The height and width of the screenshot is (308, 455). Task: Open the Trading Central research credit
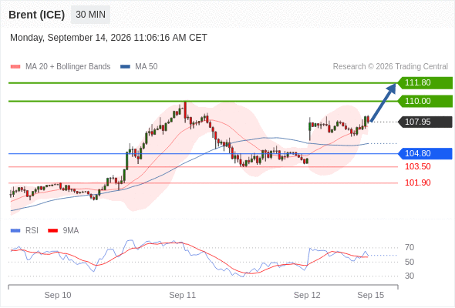[x=390, y=67]
